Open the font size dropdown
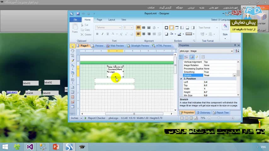This screenshot has height=151, width=269. (x=132, y=28)
